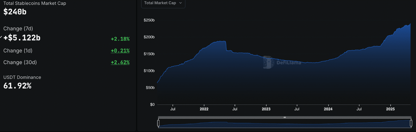The width and height of the screenshot is (416, 132).
Task: Click the DefiLlama watermark text on chart
Action: tap(289, 63)
